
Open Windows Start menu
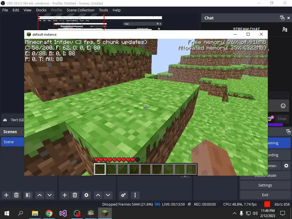(x=7, y=213)
